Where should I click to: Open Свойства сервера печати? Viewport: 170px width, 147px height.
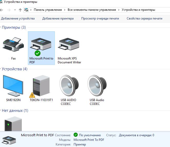144,18
